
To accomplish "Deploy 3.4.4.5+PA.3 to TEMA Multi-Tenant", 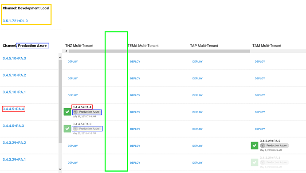I will click(x=135, y=129).
